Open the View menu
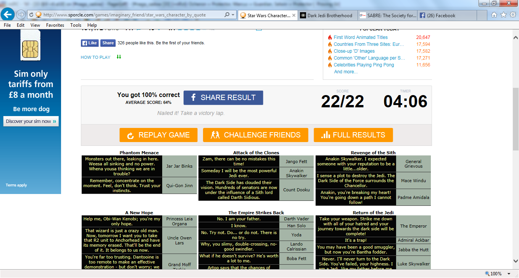519x278 pixels. click(35, 25)
